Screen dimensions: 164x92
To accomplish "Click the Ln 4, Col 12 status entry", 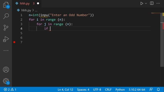I will pos(65,90).
